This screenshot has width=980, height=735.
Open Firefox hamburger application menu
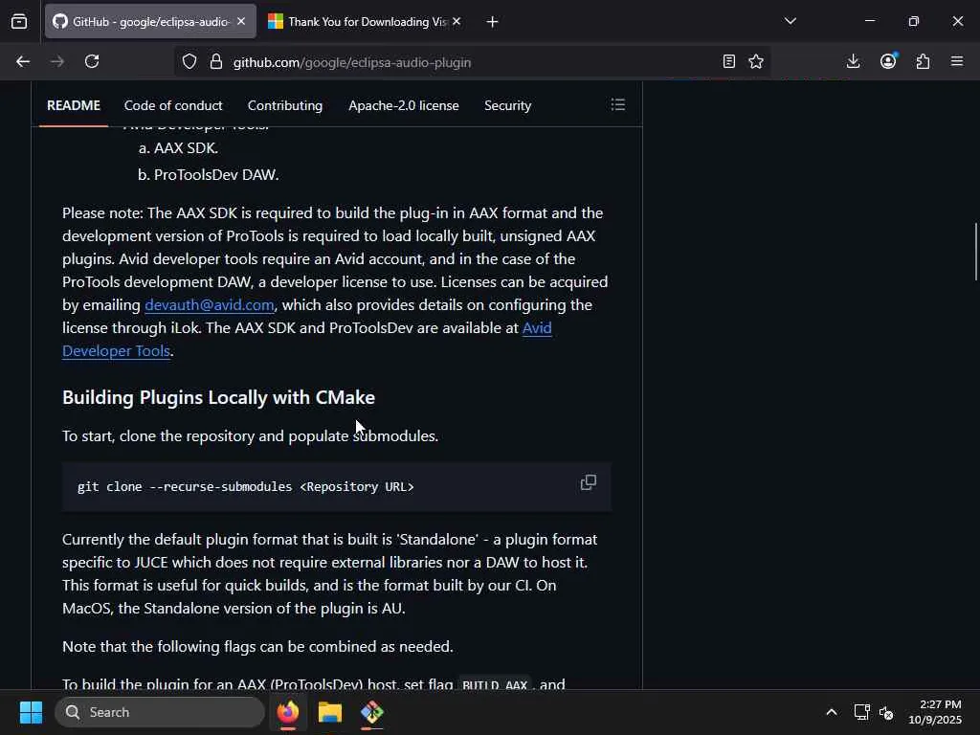(957, 62)
